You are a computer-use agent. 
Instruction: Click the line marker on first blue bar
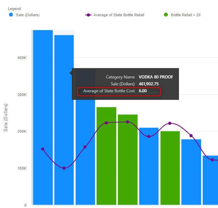tap(43, 149)
